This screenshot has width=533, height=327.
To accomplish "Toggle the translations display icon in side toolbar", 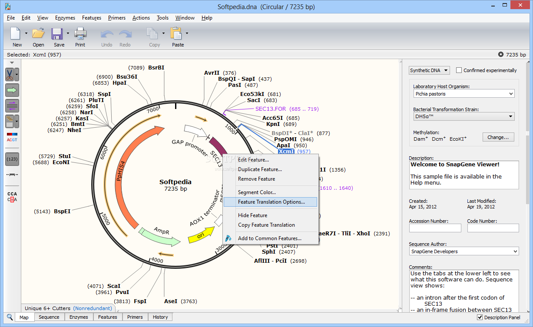I will [x=10, y=121].
